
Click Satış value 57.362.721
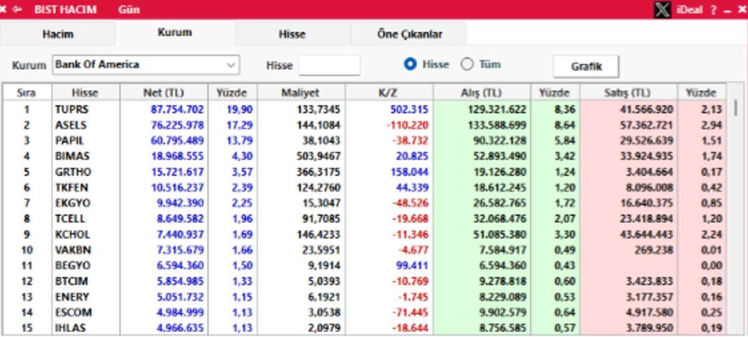pyautogui.click(x=645, y=125)
